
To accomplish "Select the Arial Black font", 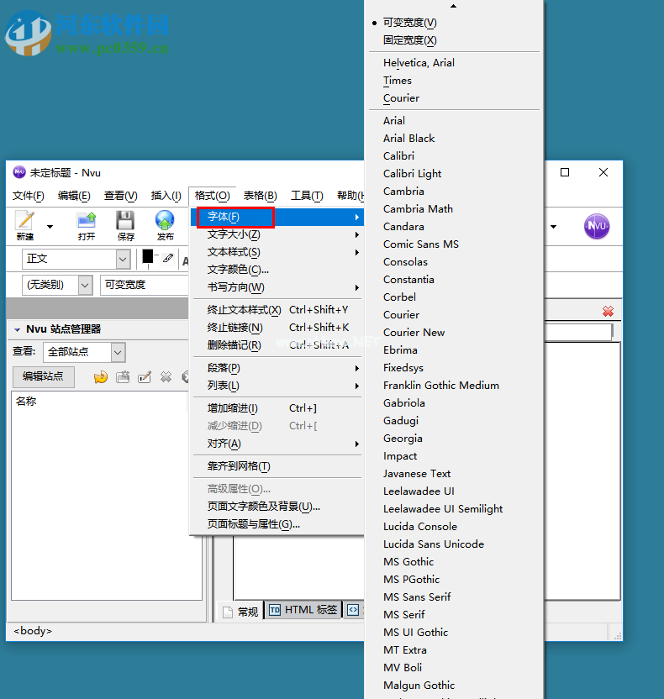I will tap(454, 139).
